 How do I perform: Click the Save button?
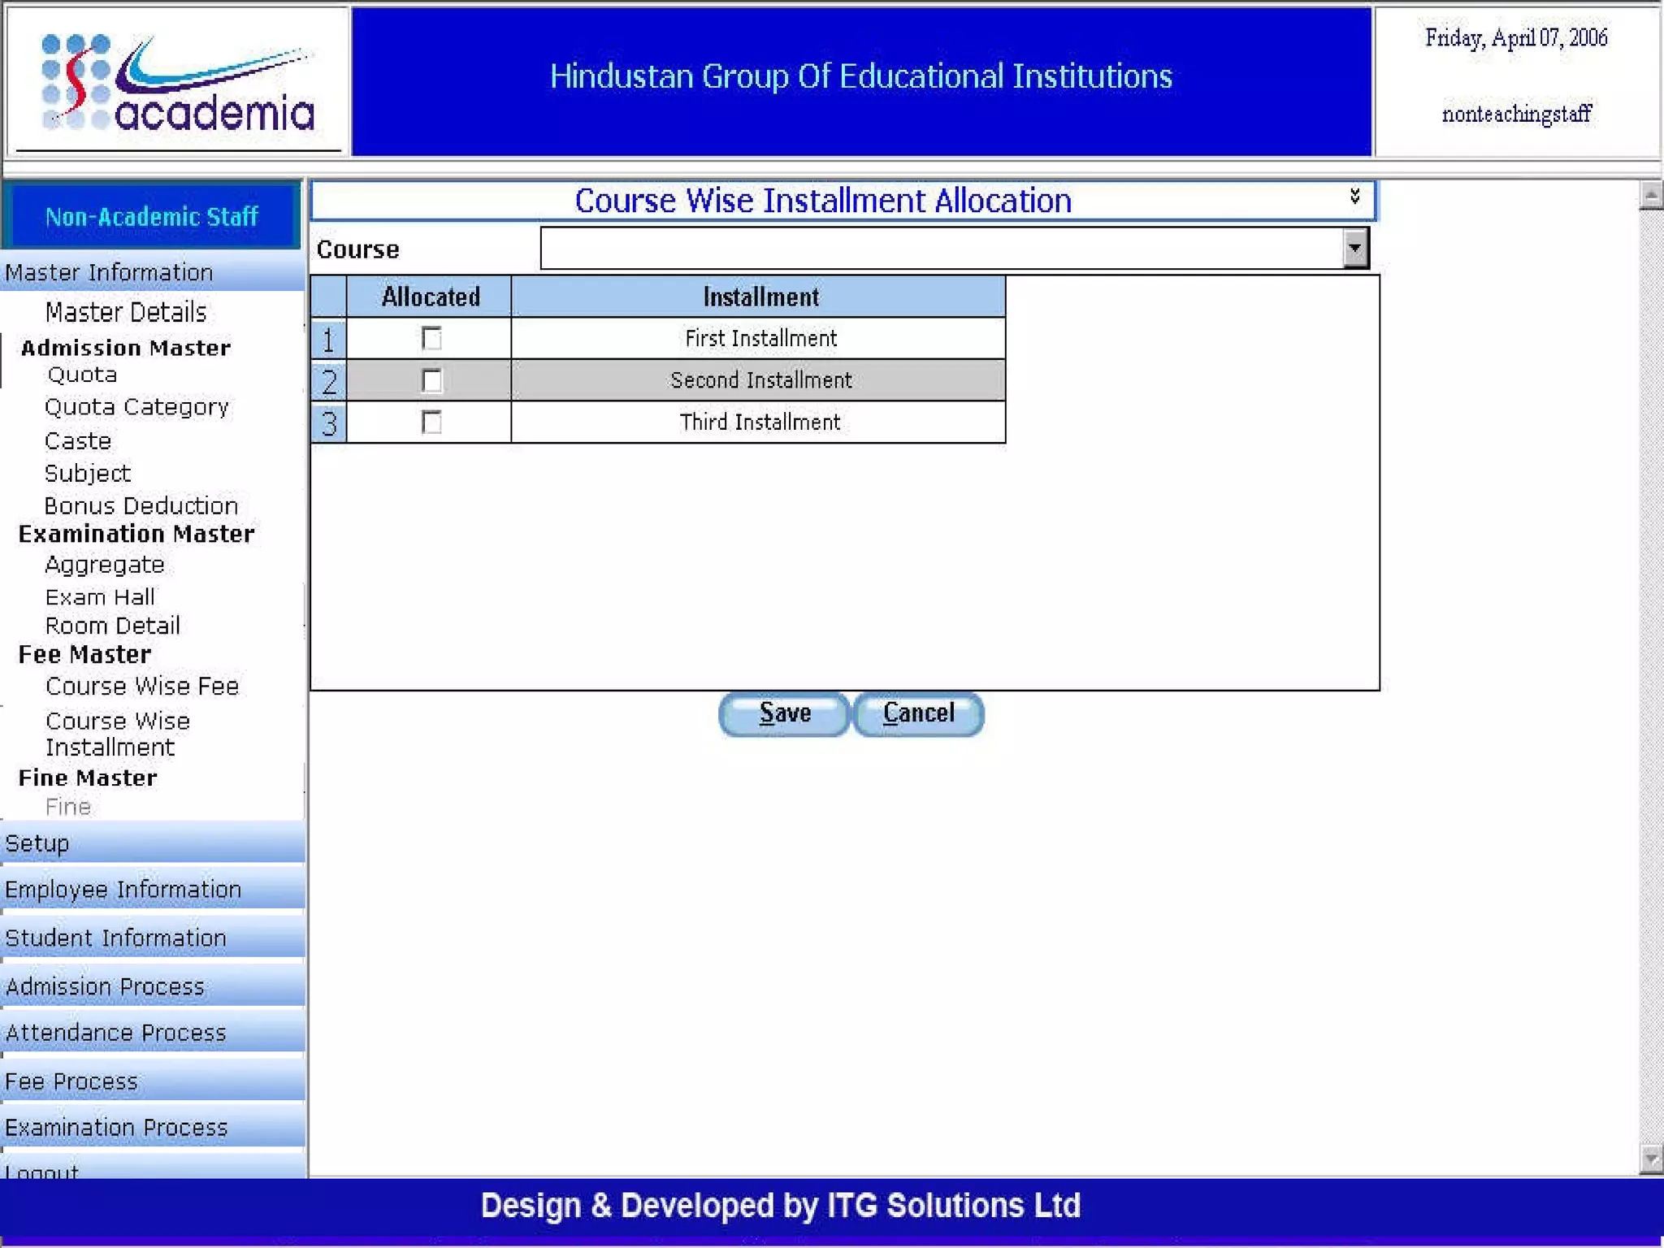784,713
